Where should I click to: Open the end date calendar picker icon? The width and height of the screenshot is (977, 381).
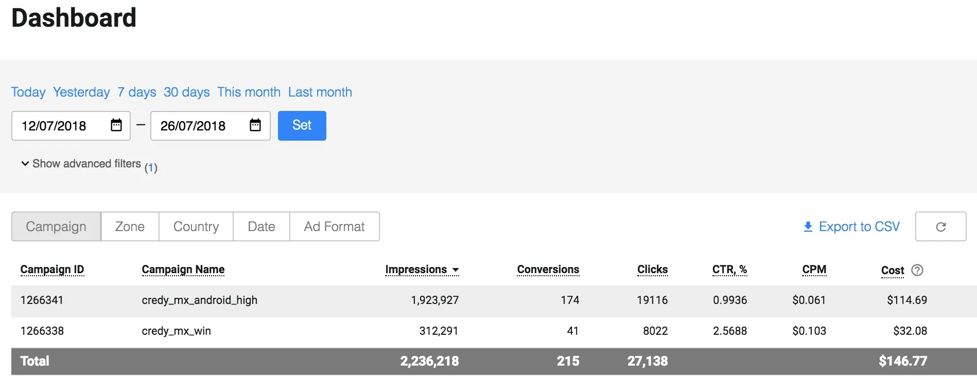tap(255, 125)
